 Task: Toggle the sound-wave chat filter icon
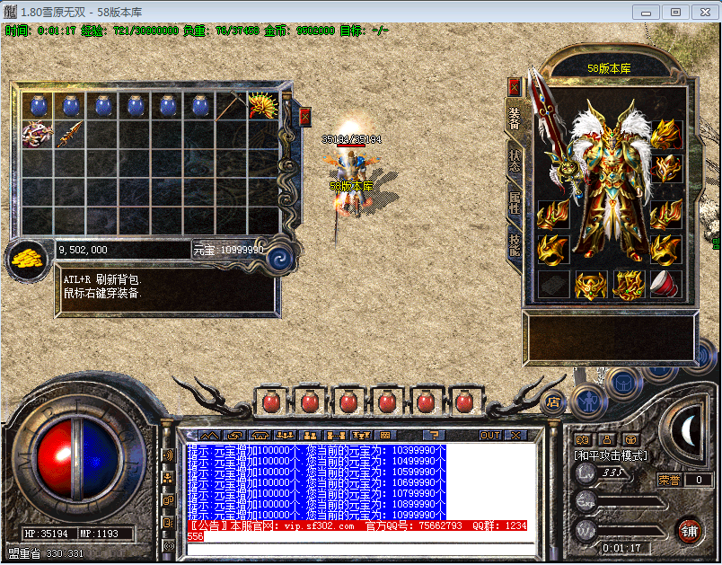click(x=168, y=455)
